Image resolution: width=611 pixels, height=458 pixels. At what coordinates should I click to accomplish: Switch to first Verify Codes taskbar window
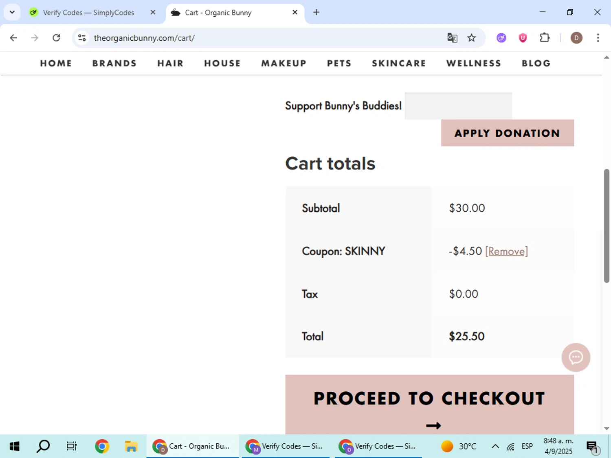pyautogui.click(x=285, y=446)
